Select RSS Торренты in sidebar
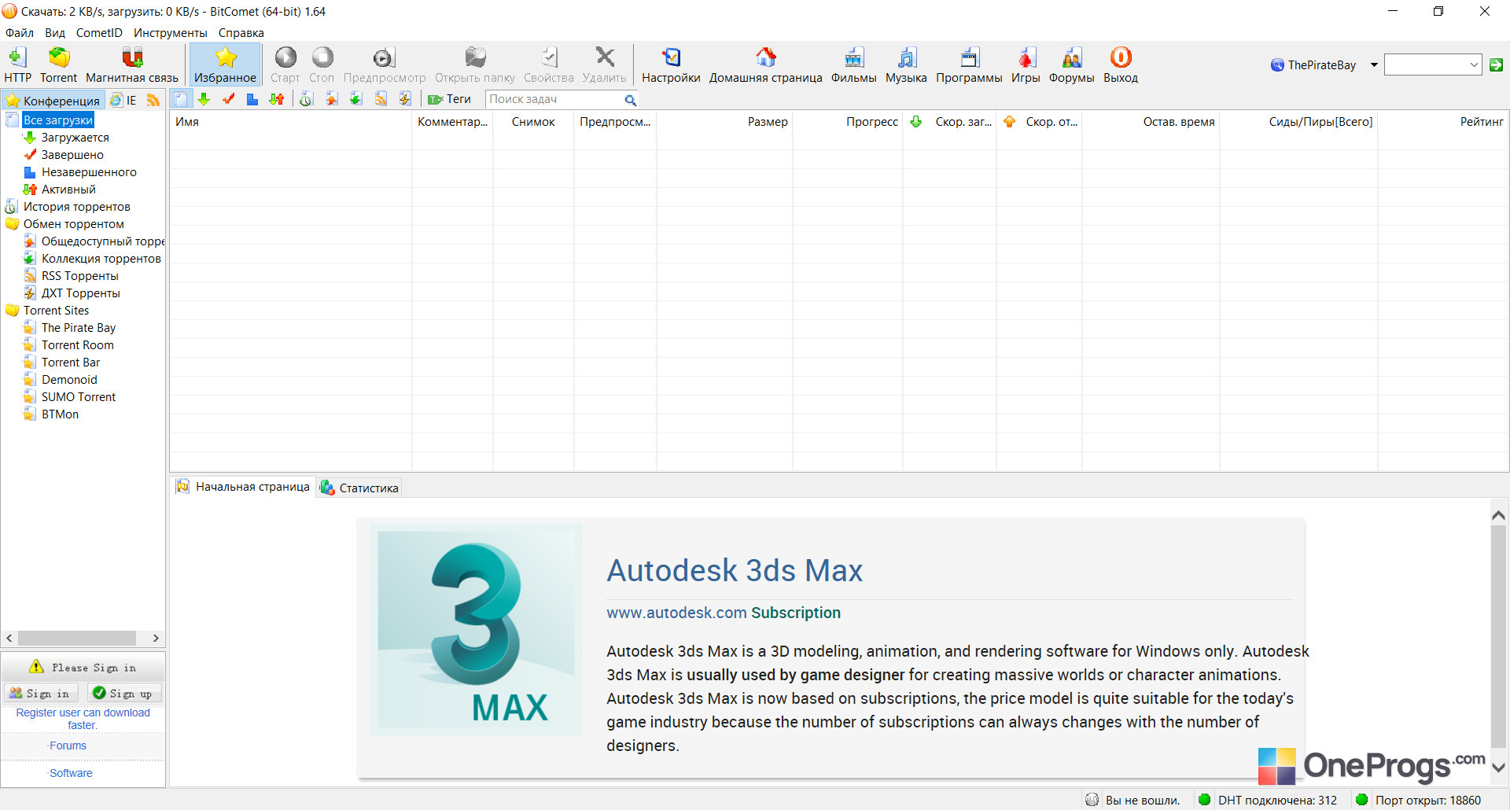The image size is (1510, 810). [79, 276]
